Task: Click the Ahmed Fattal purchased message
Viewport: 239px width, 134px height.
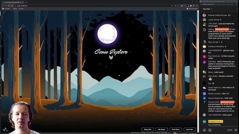Action: click(x=222, y=106)
